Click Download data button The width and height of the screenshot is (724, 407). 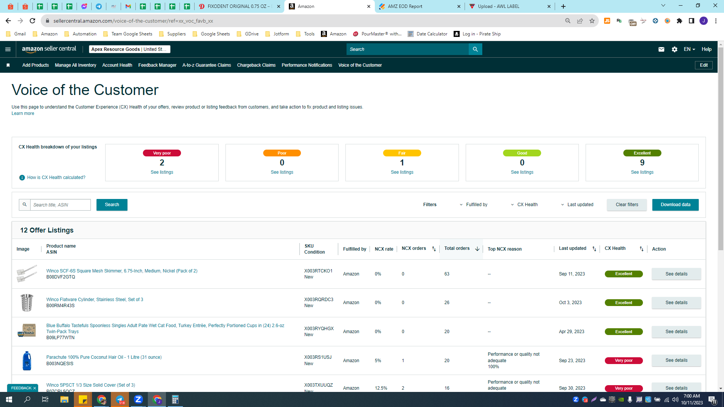click(x=675, y=205)
